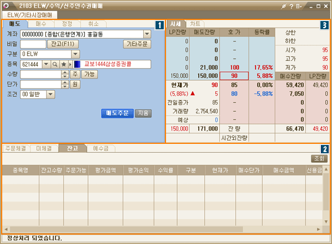Click the pin icon in the title bar
Image resolution: width=332 pixels, height=244 pixels.
pos(283,6)
